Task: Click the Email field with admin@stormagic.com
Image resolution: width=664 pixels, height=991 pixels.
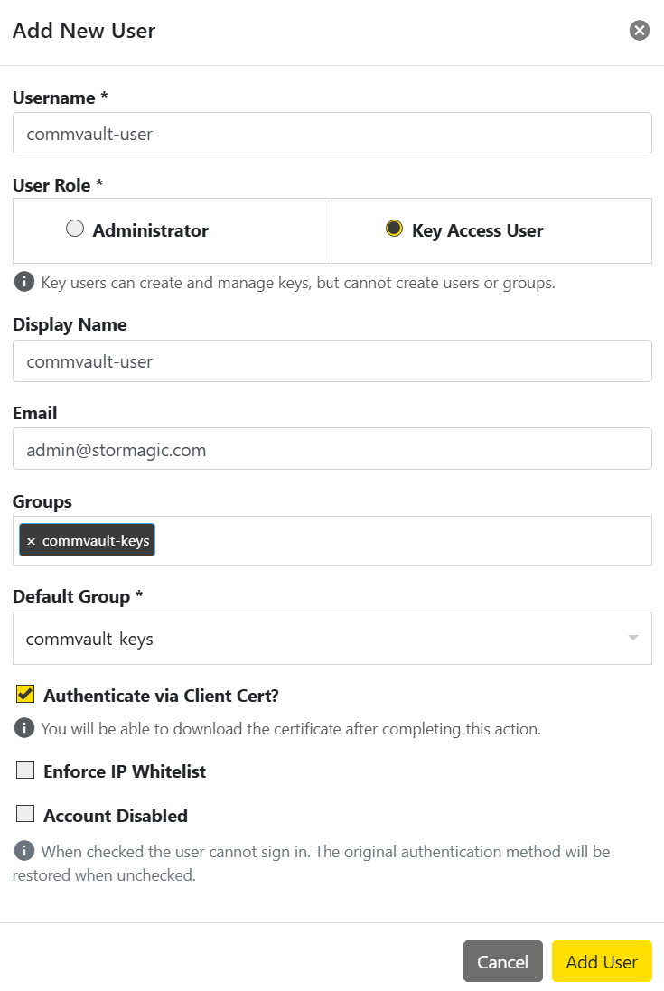Action: 332,449
